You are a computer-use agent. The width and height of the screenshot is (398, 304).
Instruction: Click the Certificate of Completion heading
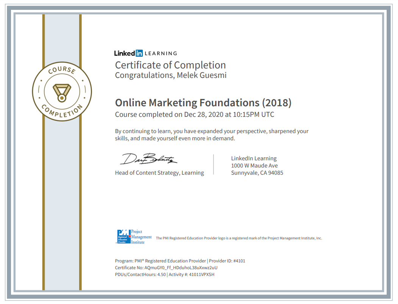point(170,65)
